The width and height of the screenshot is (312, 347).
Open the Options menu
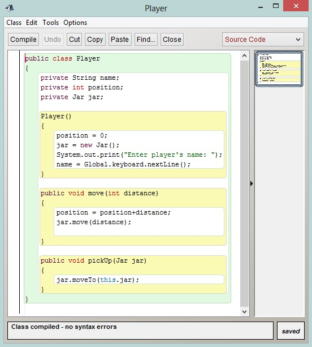pos(75,23)
